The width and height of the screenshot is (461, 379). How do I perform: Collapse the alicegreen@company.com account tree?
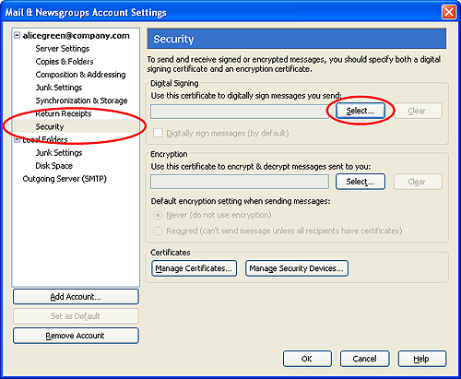click(18, 35)
